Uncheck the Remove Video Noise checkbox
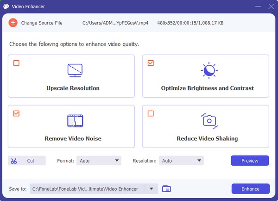The height and width of the screenshot is (201, 278). pyautogui.click(x=16, y=113)
